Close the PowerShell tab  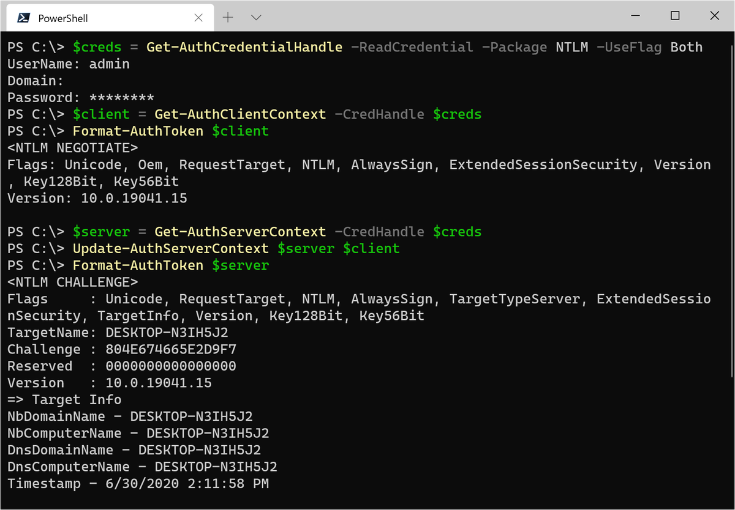click(x=198, y=17)
